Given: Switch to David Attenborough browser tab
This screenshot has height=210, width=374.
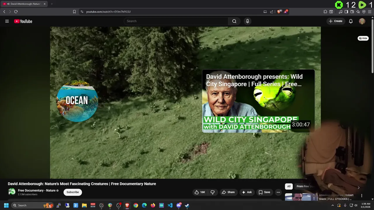Looking at the screenshot, I should (x=24, y=4).
